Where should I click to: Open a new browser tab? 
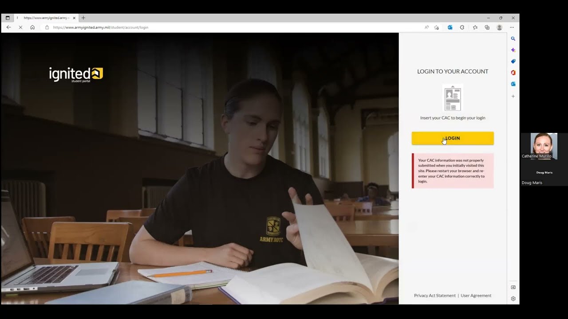[x=83, y=18]
